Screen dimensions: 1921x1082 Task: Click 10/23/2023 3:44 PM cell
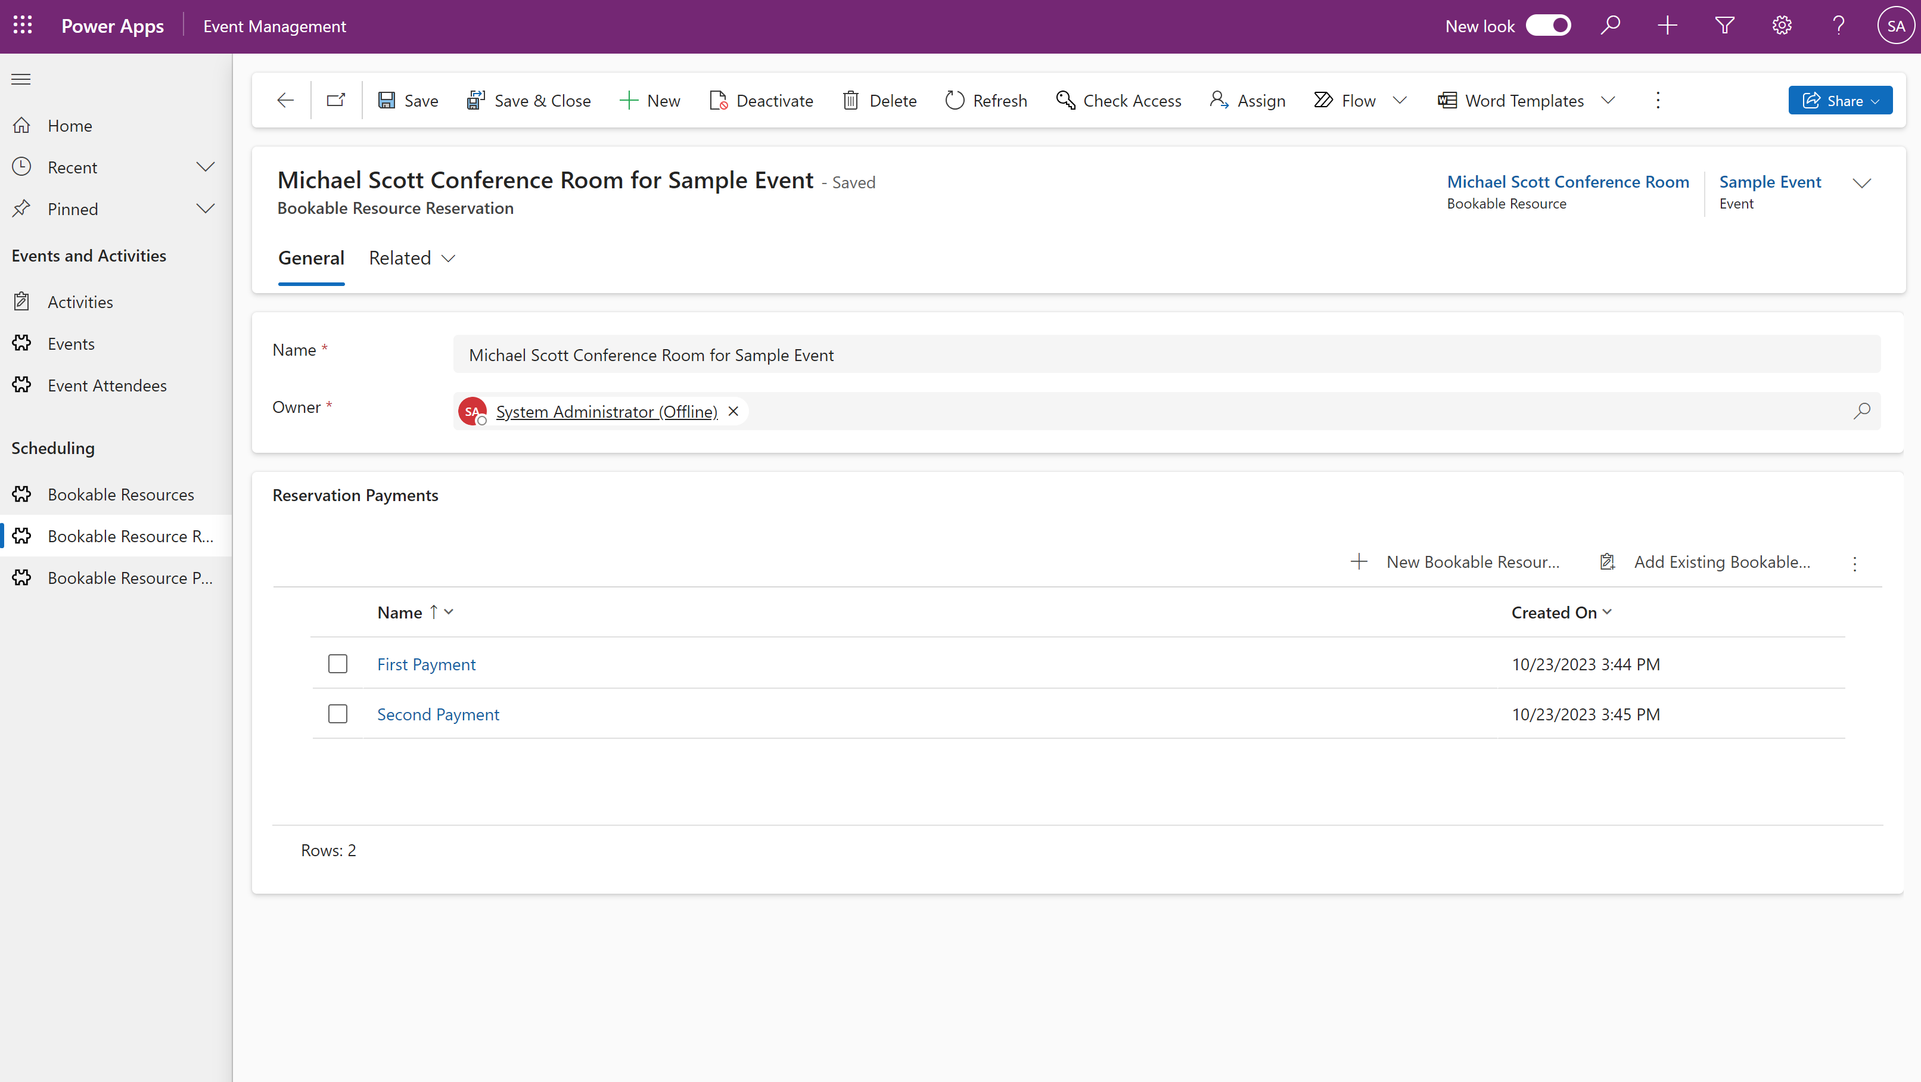pos(1586,664)
